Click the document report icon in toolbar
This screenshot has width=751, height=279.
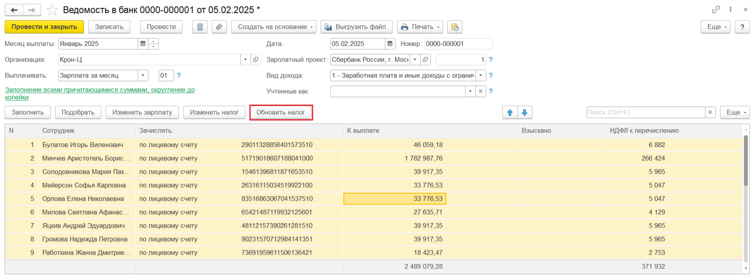click(x=200, y=27)
